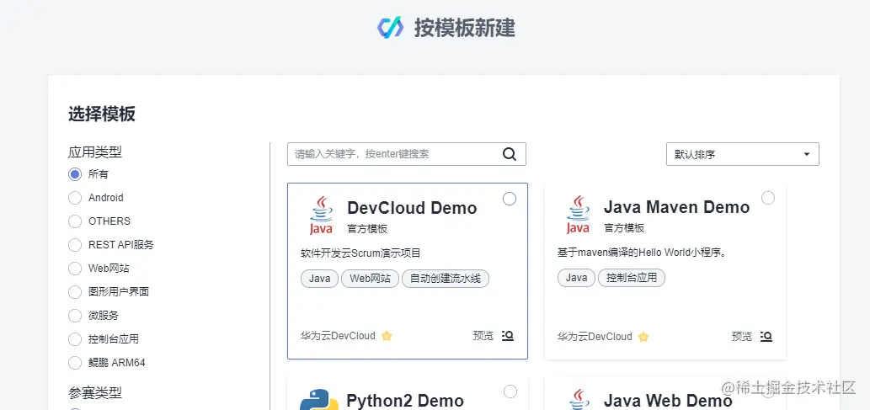Click the 选择模板 heading
Viewport: 870px width, 410px height.
pyautogui.click(x=102, y=114)
